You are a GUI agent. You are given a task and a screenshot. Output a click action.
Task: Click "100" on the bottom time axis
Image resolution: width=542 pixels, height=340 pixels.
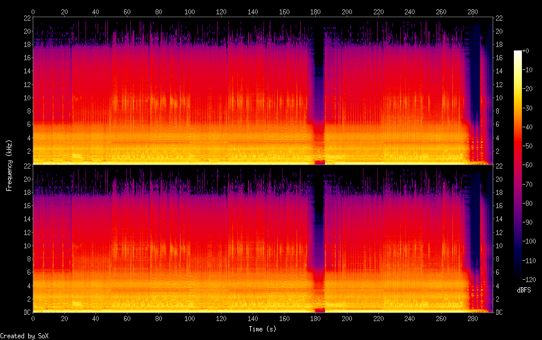pyautogui.click(x=189, y=319)
